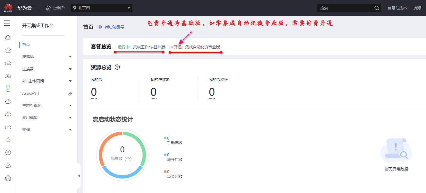Click the 华为云 brand name
Screen dimensions: 426x193
point(25,8)
